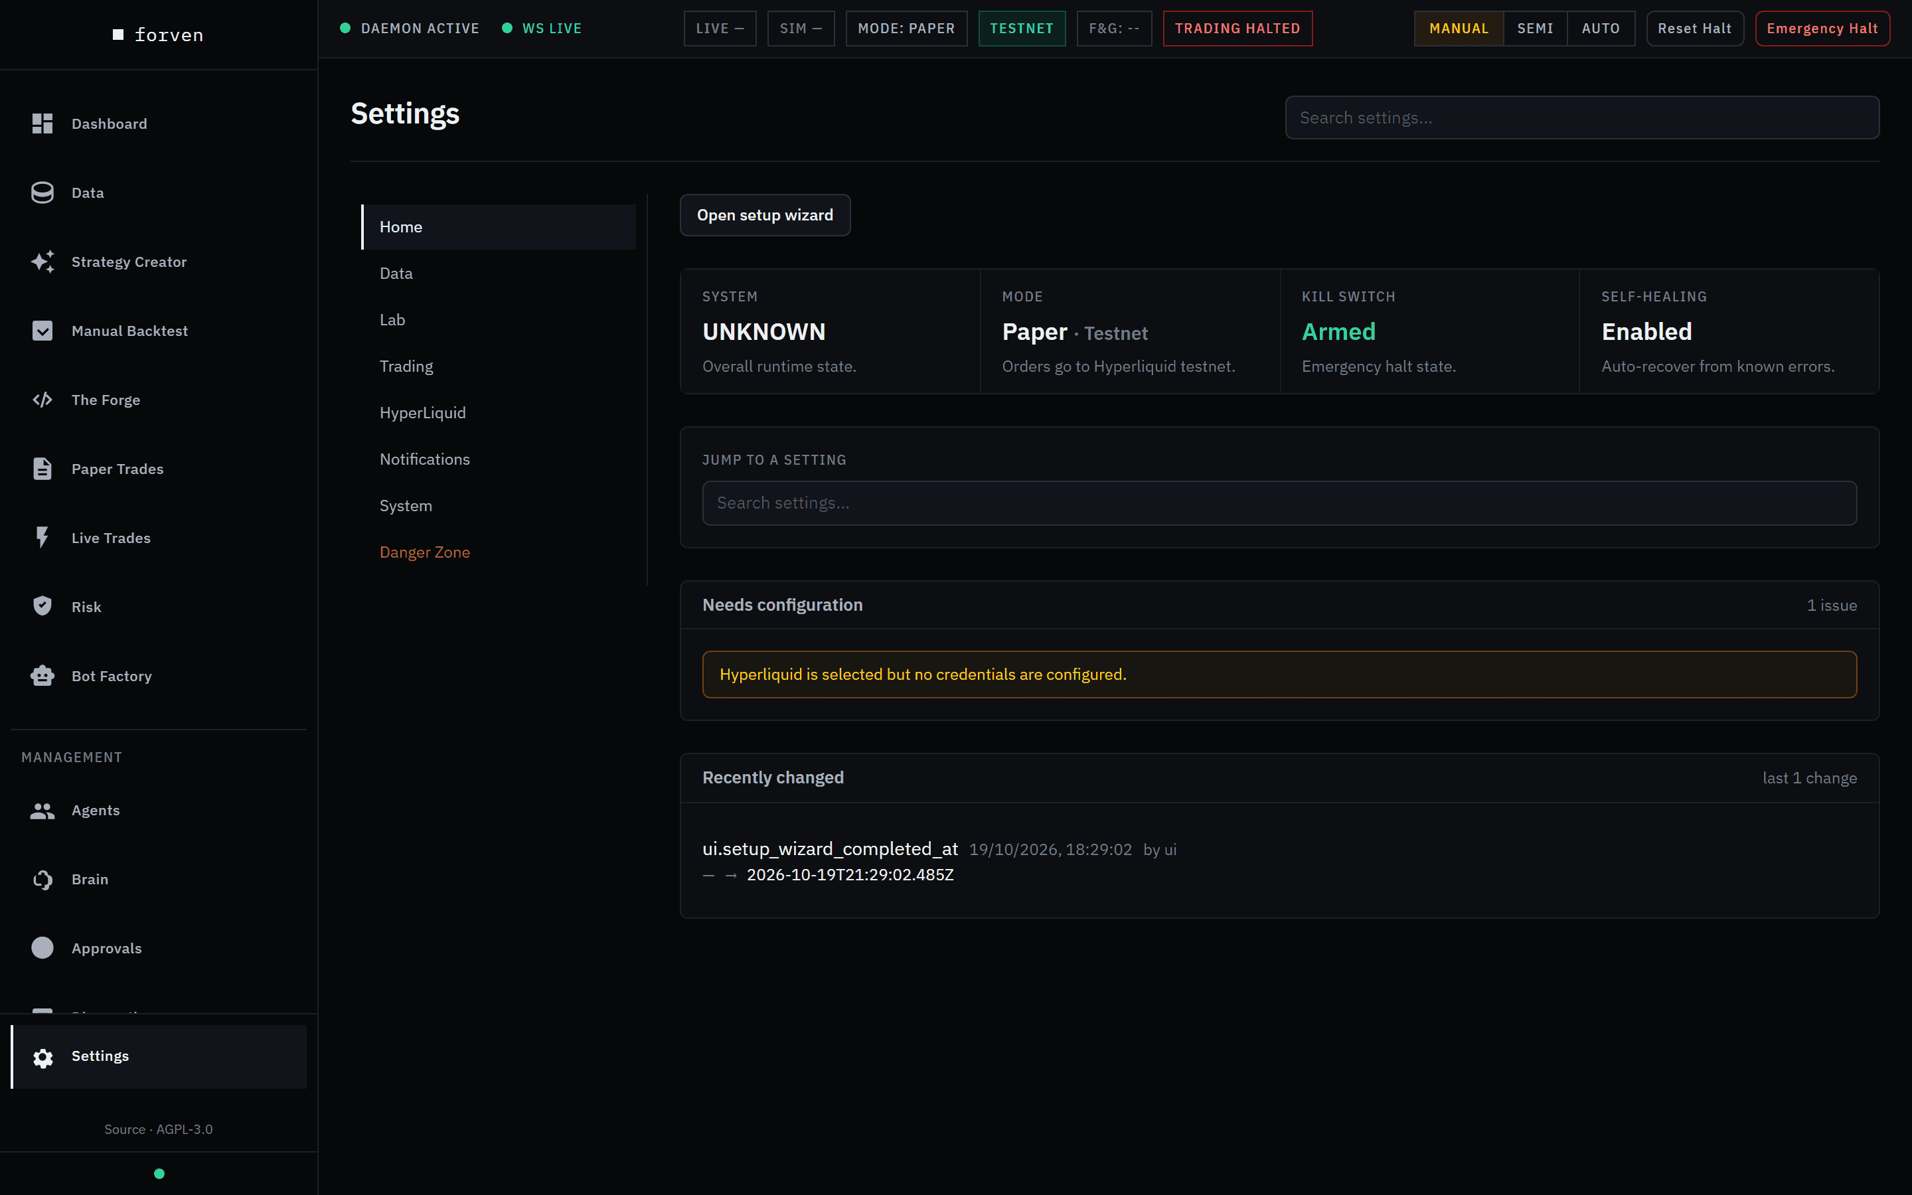Click the Kill Switch Armed card
The image size is (1912, 1195).
(x=1429, y=331)
